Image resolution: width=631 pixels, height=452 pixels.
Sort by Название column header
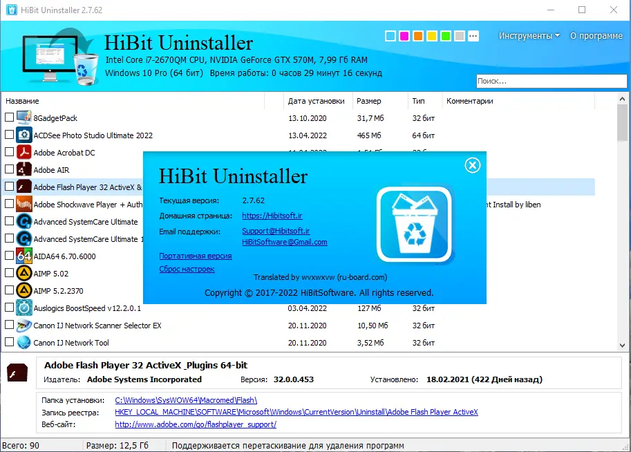[x=133, y=101]
